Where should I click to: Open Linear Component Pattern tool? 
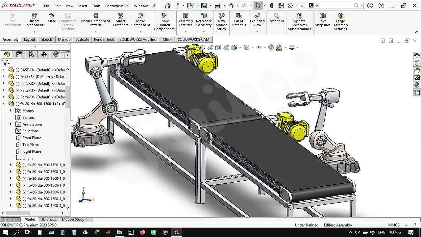(x=95, y=20)
